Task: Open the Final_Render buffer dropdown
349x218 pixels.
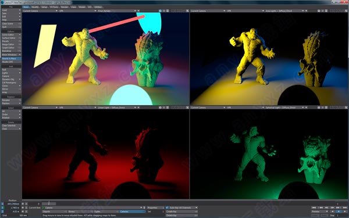Action: click(x=117, y=10)
